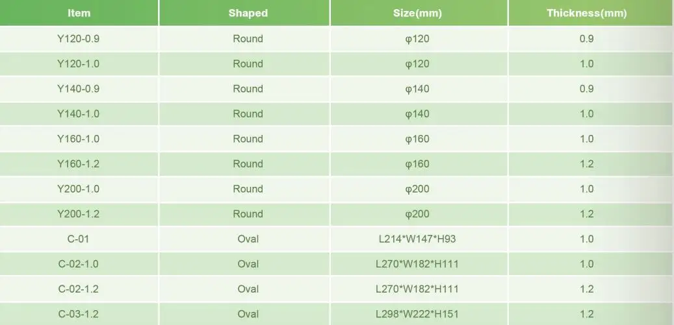
Task: Click the Shaped column header
Action: pos(248,13)
